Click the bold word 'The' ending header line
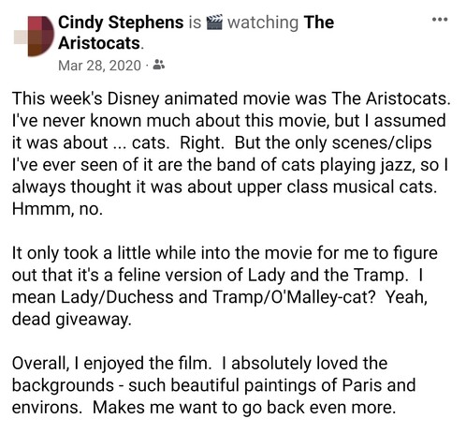Screen dimensions: 466x434 (x=319, y=22)
